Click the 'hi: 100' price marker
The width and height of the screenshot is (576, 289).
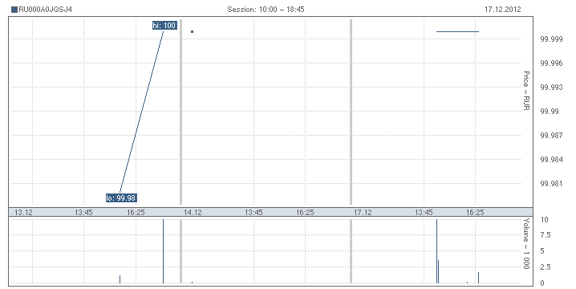pyautogui.click(x=164, y=26)
